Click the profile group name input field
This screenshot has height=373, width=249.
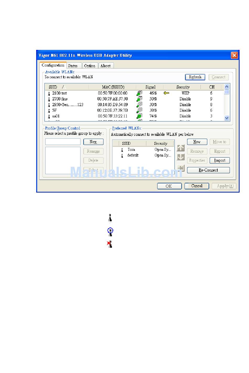(x=63, y=142)
